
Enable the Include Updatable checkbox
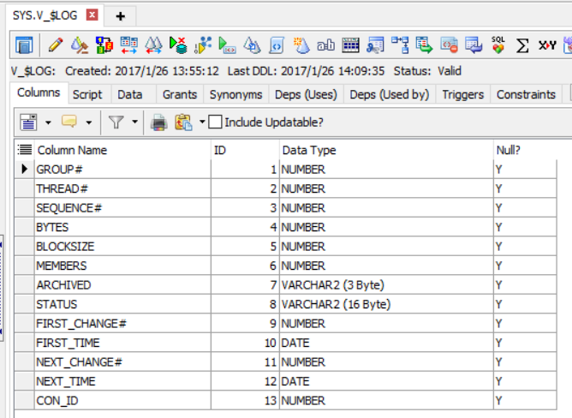pos(215,122)
